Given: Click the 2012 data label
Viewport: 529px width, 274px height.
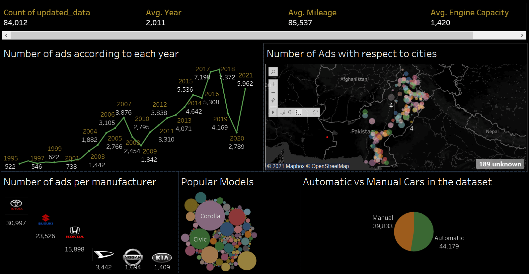Looking at the screenshot, I should pos(160,105).
